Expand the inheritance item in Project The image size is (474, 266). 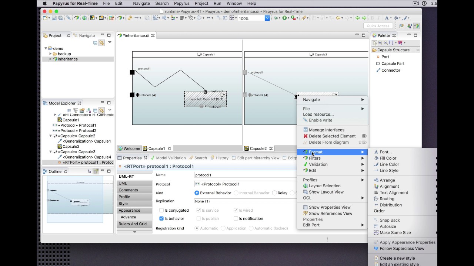(x=51, y=59)
